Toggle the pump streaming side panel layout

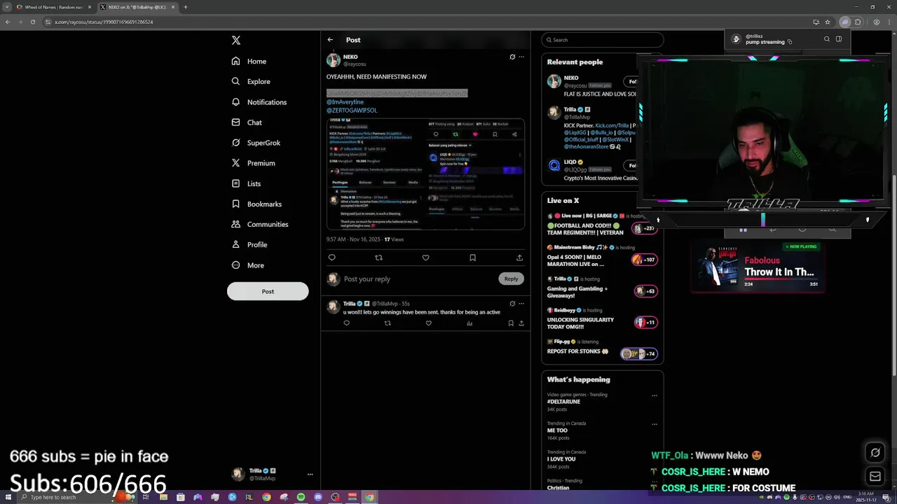point(839,39)
